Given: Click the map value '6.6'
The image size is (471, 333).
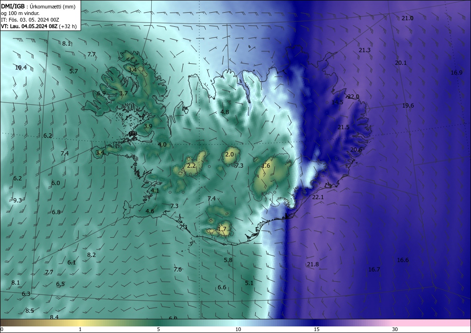Looking at the screenshot, I should (x=222, y=287).
